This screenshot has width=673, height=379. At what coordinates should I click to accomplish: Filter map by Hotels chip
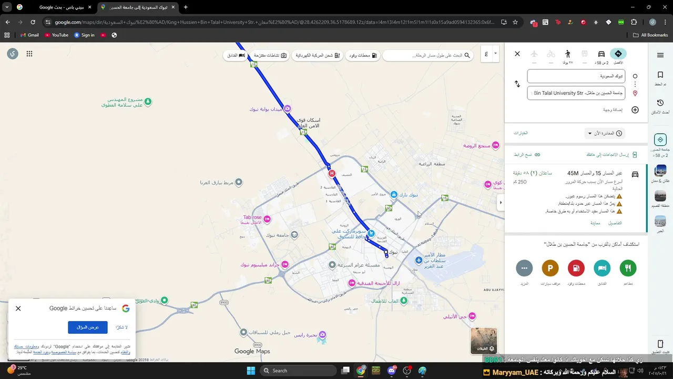(x=236, y=55)
